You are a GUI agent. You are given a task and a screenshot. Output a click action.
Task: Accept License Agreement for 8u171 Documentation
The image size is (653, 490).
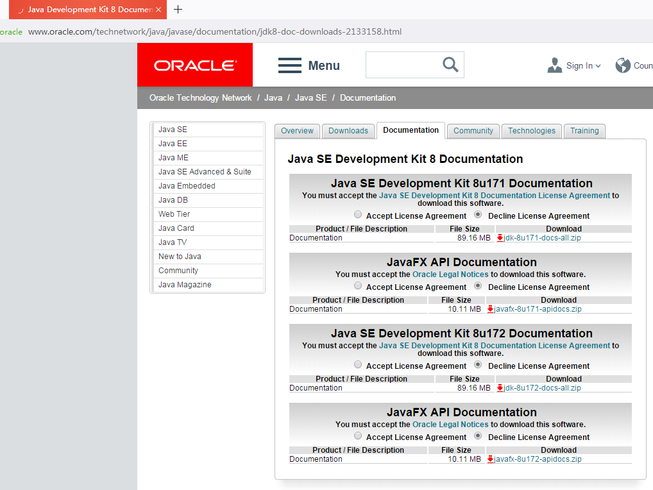358,215
